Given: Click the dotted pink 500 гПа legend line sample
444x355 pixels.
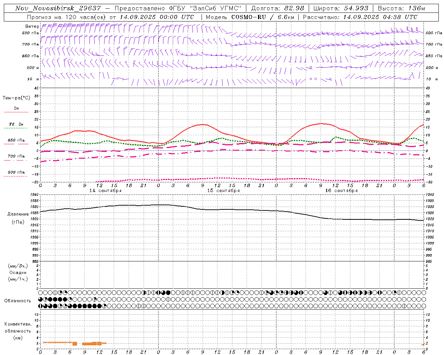Looking at the screenshot, I should pyautogui.click(x=15, y=176).
